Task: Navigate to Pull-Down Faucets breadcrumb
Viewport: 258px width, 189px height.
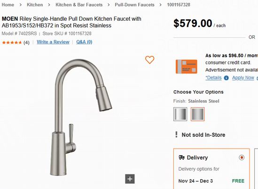Action: point(134,5)
